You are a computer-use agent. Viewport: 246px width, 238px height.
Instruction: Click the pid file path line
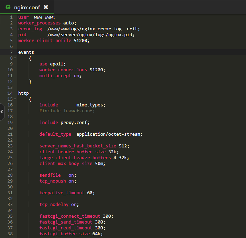pyautogui.click(x=91, y=35)
